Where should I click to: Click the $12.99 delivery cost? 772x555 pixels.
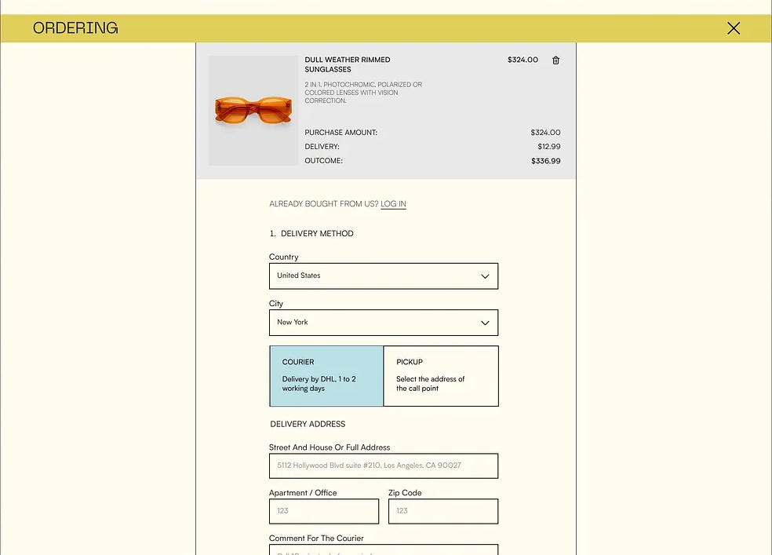coord(548,147)
